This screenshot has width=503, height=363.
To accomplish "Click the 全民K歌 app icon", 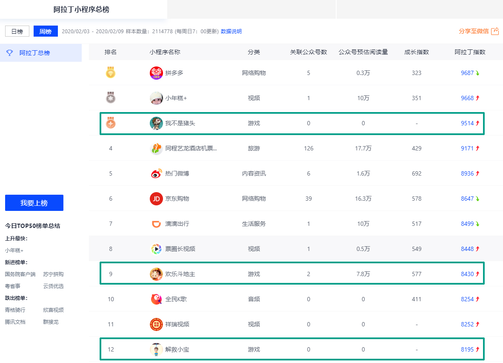I will [156, 299].
